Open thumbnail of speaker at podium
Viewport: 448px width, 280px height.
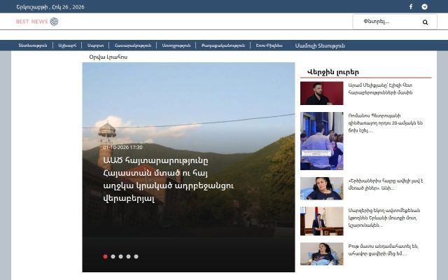click(322, 221)
